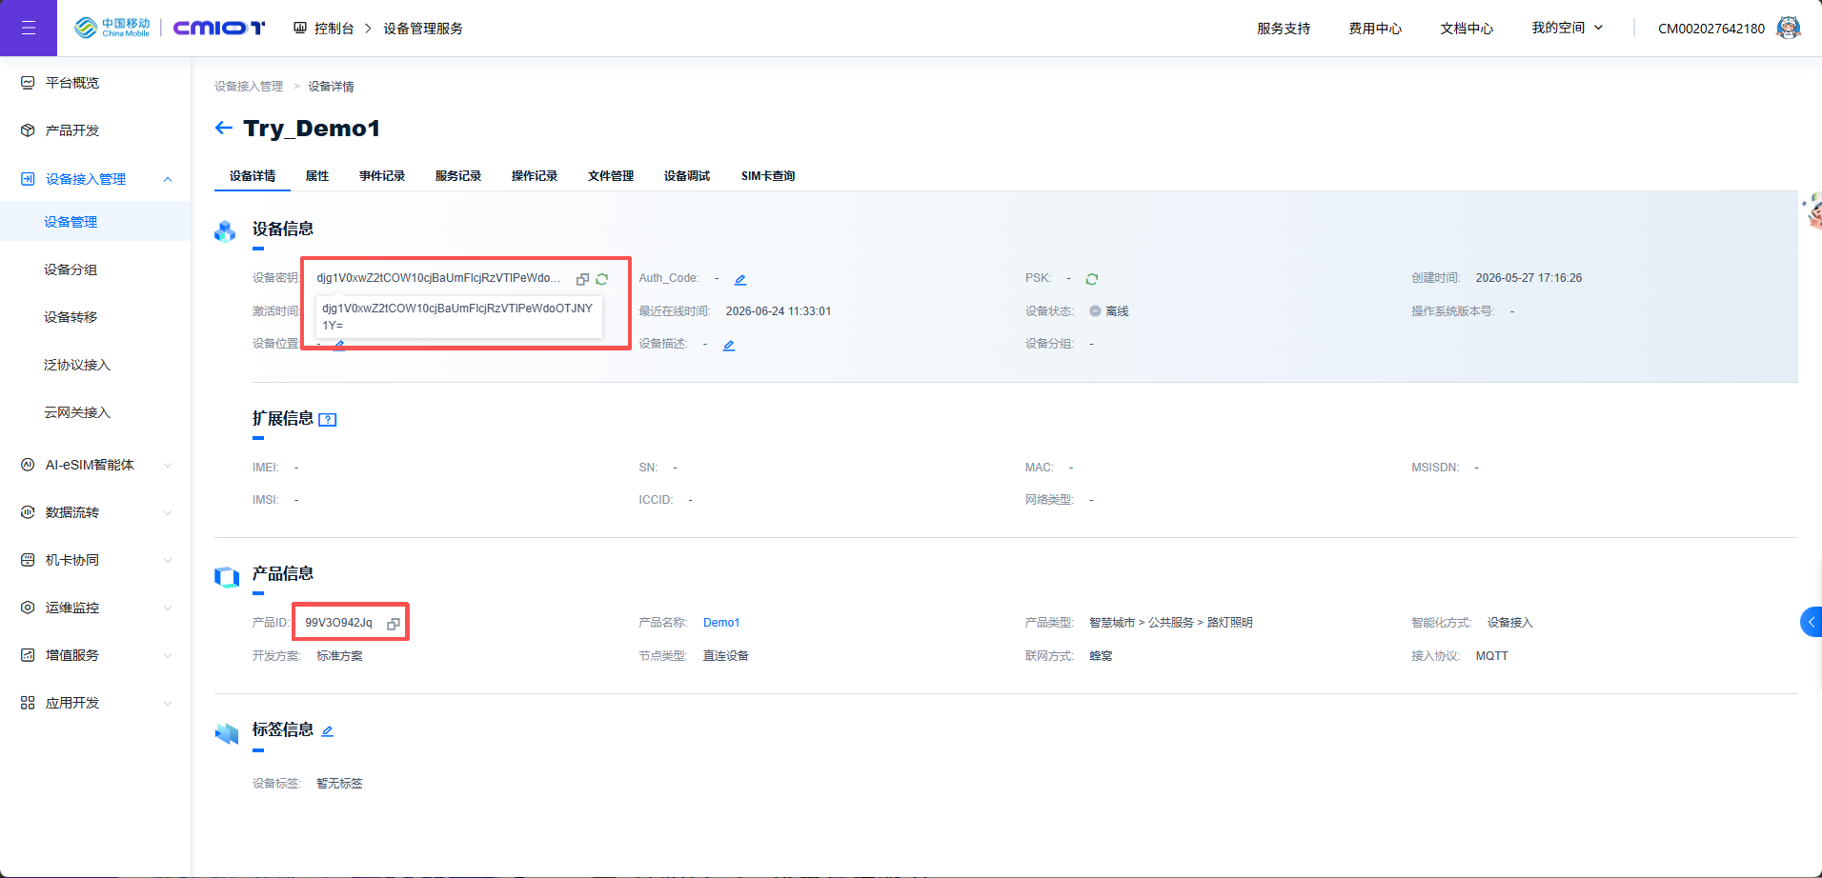The height and width of the screenshot is (878, 1822).
Task: Expand the 运维监控 sidebar section
Action: (168, 608)
